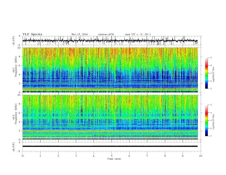This screenshot has width=226, height=175.
Task: Click the ch.3 flat waveform trace
Action: (110, 146)
